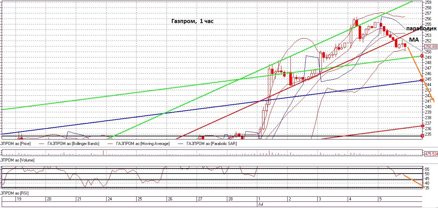Click price scale value 253
Screen dimensions: 438x208
(429, 35)
